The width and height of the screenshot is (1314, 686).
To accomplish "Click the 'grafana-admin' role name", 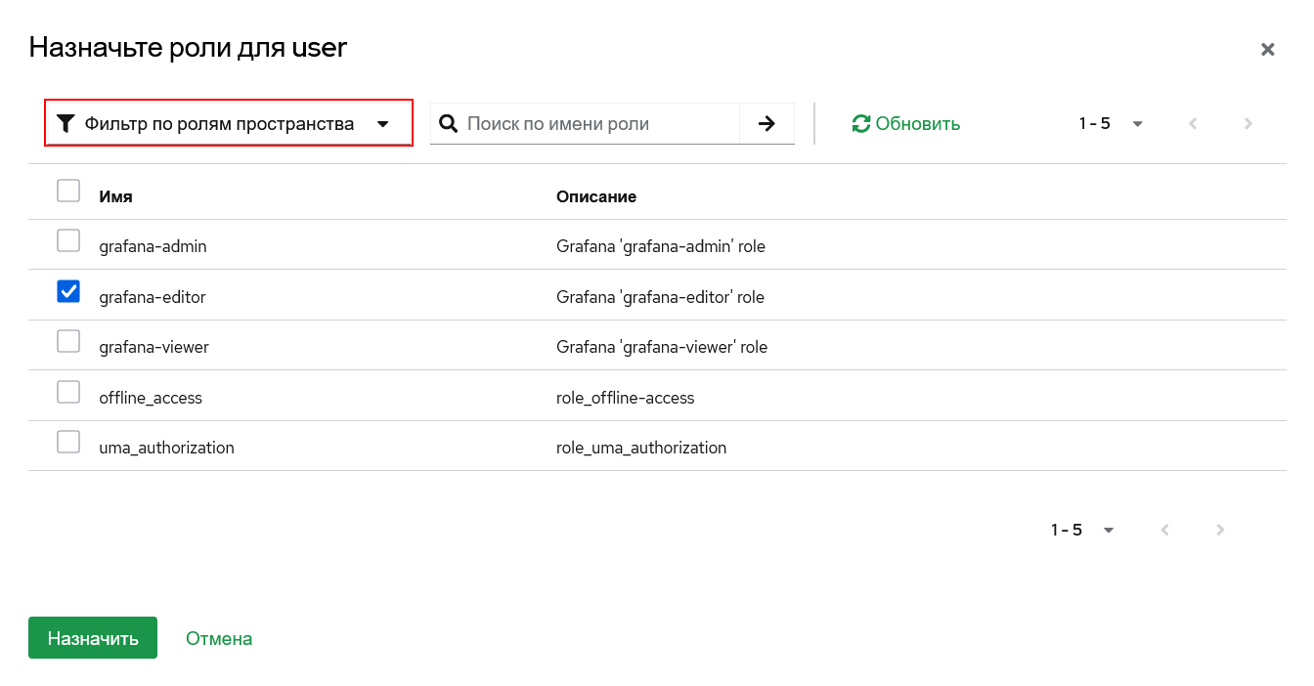I will pos(153,246).
